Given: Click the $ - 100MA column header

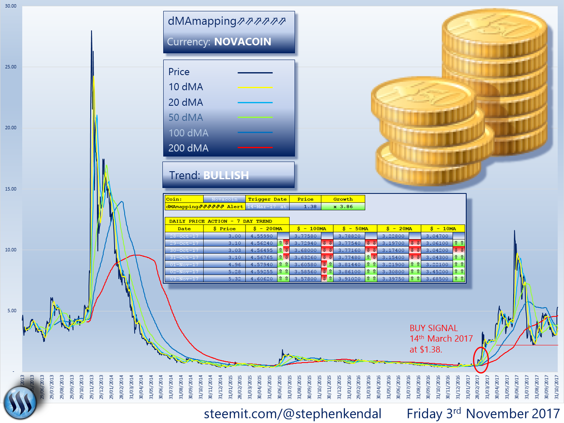Looking at the screenshot, I should [x=311, y=229].
